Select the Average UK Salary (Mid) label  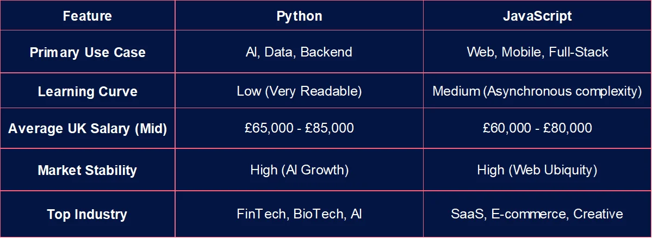(87, 129)
